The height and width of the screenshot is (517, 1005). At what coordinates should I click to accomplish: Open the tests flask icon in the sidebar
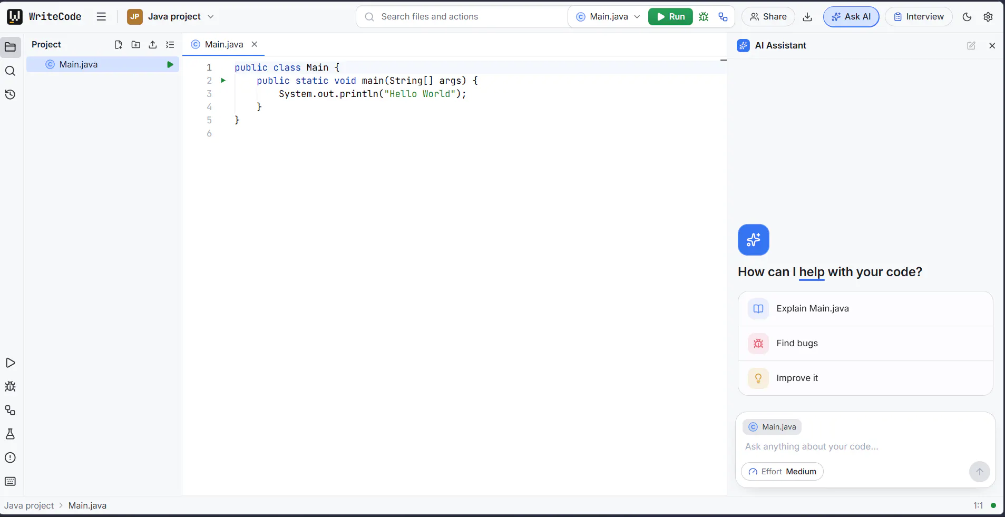point(10,434)
